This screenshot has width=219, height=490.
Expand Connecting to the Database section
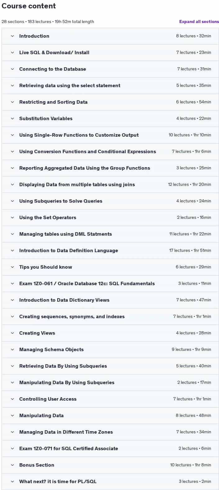click(110, 69)
